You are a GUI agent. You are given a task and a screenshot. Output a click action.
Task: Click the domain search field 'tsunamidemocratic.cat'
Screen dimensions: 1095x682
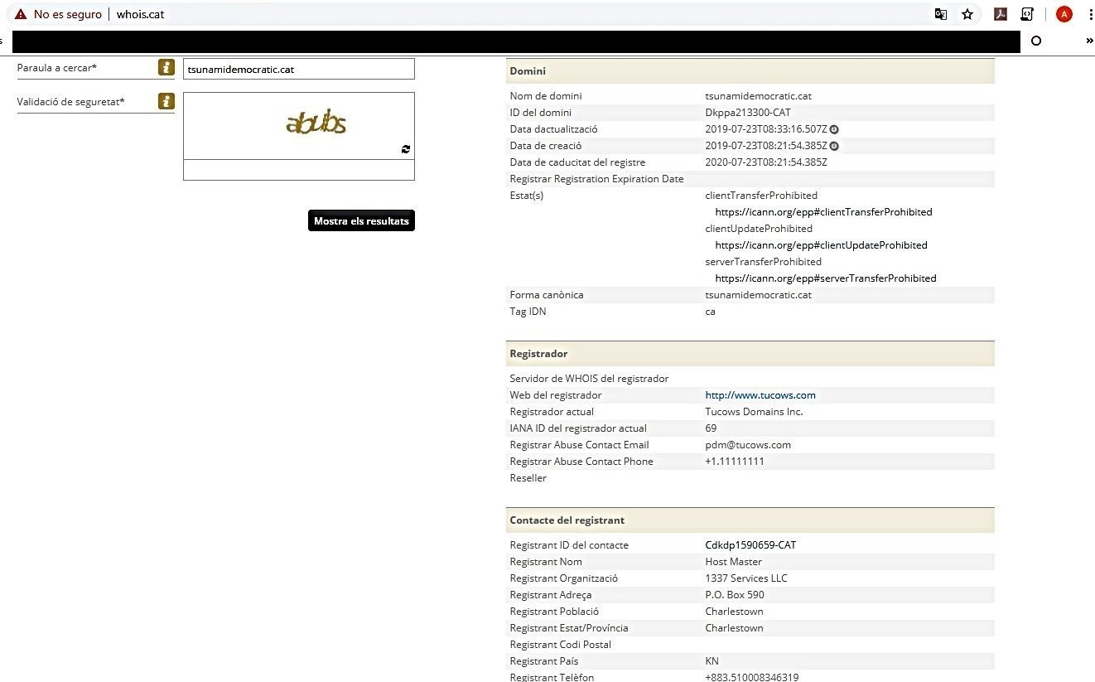click(299, 69)
